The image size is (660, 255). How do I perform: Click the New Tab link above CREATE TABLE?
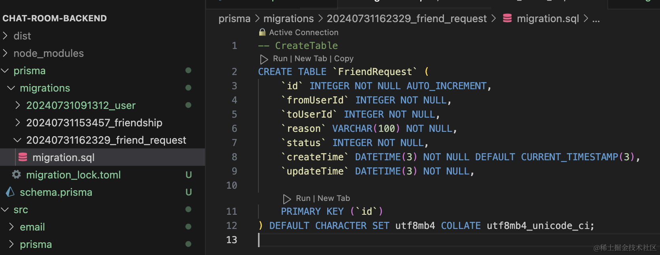311,59
